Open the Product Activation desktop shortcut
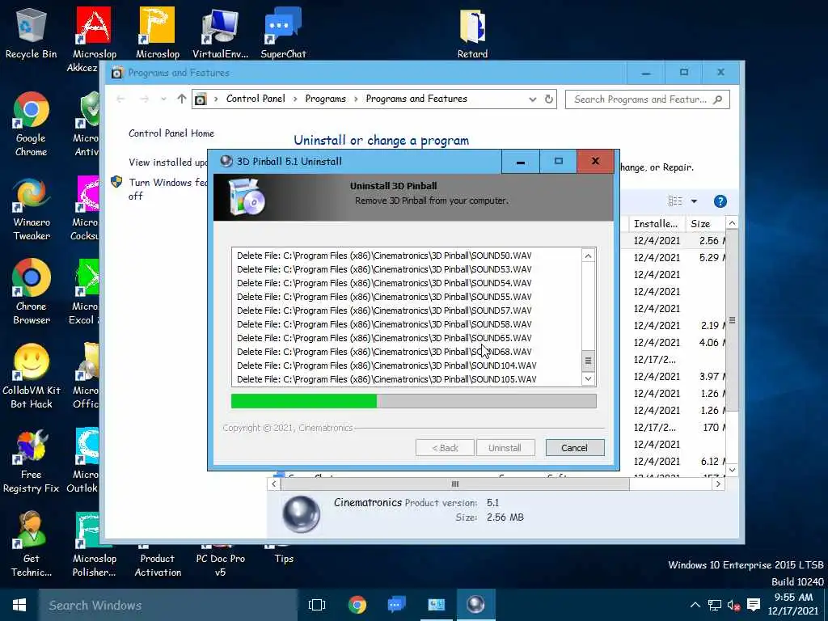This screenshot has height=621, width=828. click(x=158, y=564)
